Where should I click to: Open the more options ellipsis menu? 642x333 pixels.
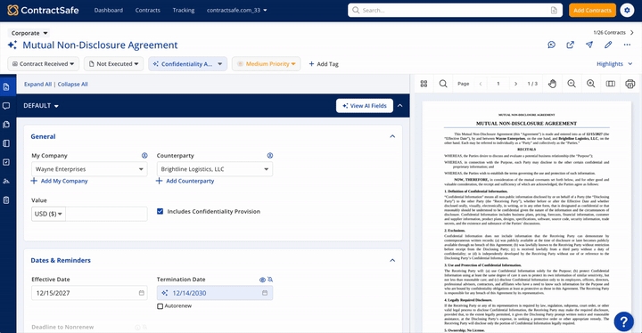click(x=627, y=45)
